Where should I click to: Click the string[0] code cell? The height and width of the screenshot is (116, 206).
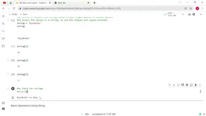pyautogui.click(x=23, y=60)
